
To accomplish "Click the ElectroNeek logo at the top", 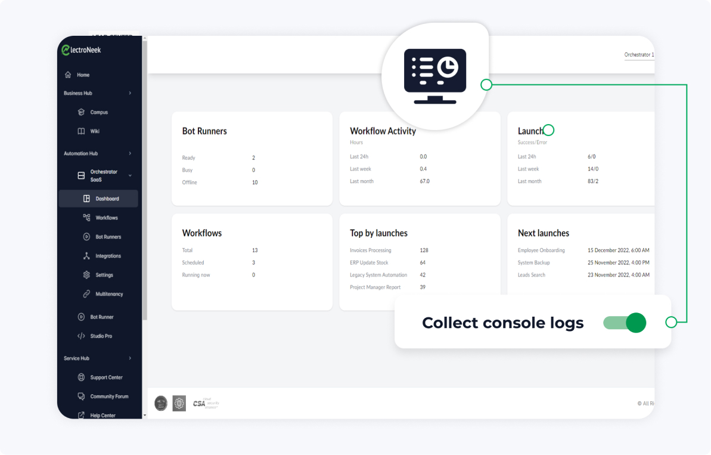I will pyautogui.click(x=80, y=50).
